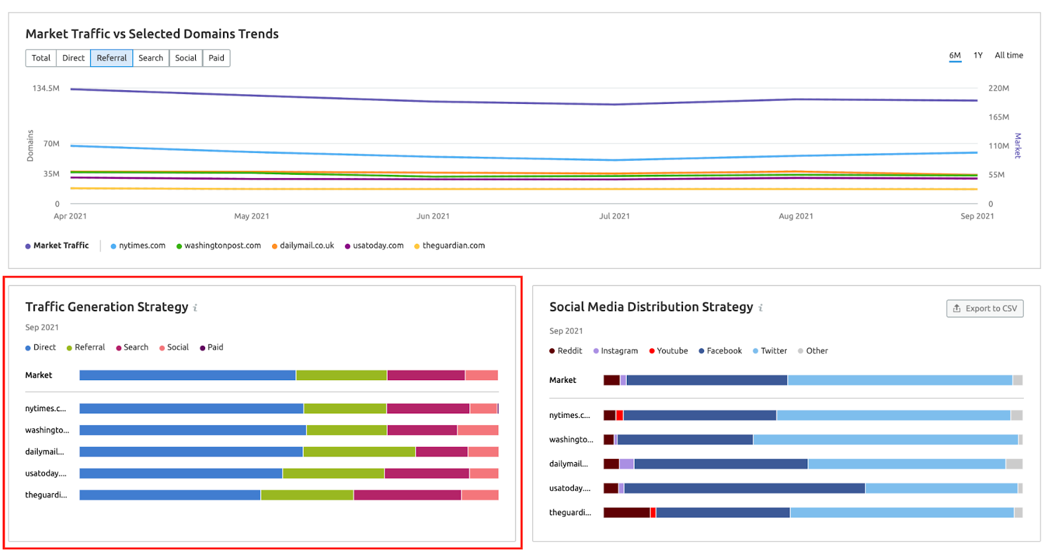Click theguardi... row Reddit segment in social chart
1059x553 pixels.
tap(627, 513)
